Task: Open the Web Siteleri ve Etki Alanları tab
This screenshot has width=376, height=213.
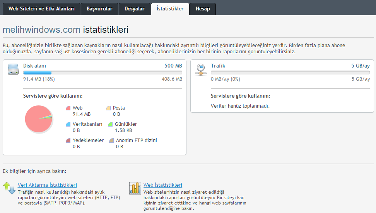Action: tap(41, 9)
